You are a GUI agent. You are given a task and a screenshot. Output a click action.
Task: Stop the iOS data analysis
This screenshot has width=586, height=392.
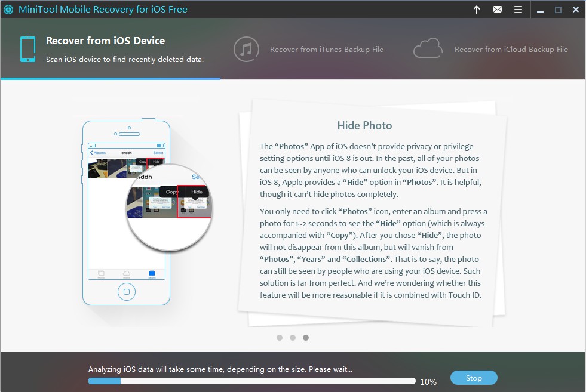point(474,378)
